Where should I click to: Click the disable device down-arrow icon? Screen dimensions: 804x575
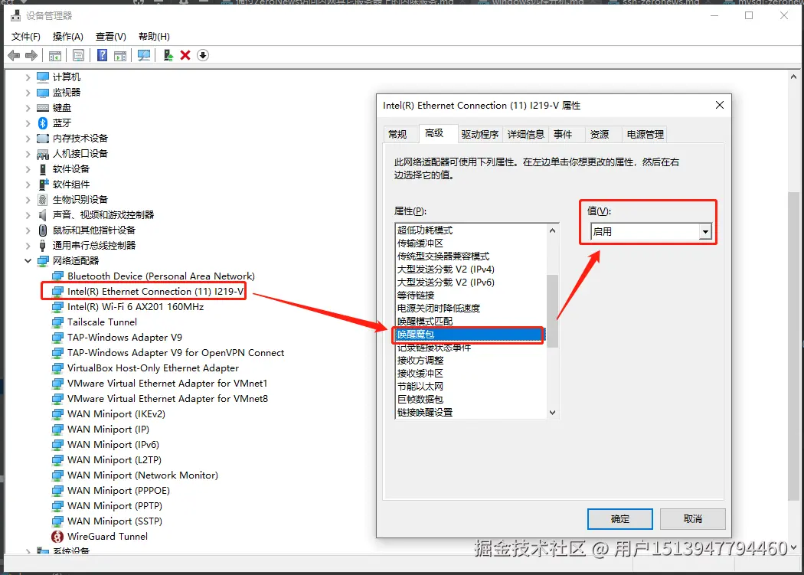[203, 55]
